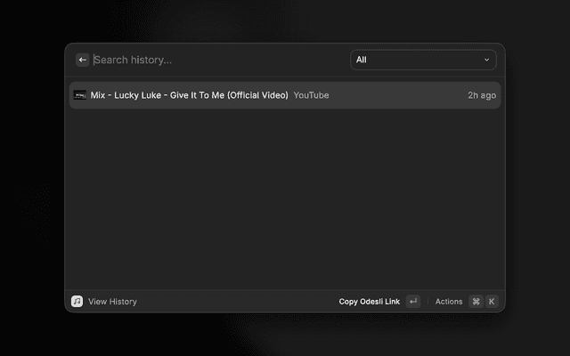570x356 pixels.
Task: Click the Command key shortcut icon
Action: (x=476, y=302)
